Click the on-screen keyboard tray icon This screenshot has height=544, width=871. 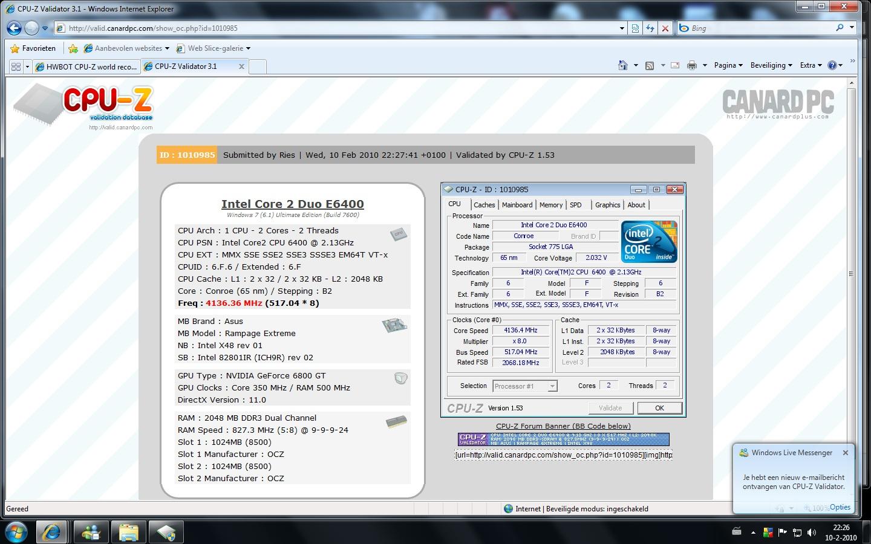[x=737, y=533]
